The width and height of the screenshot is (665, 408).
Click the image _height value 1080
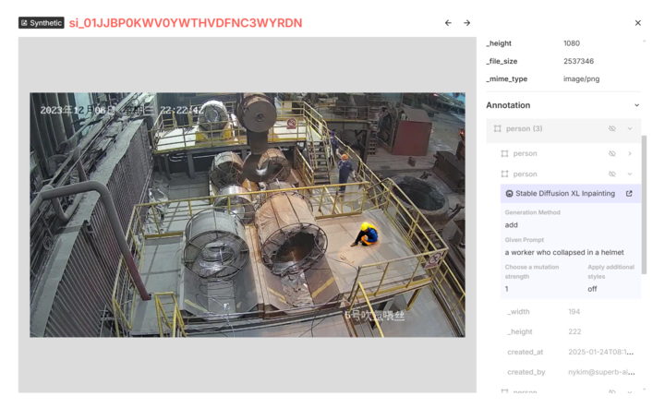(x=572, y=43)
